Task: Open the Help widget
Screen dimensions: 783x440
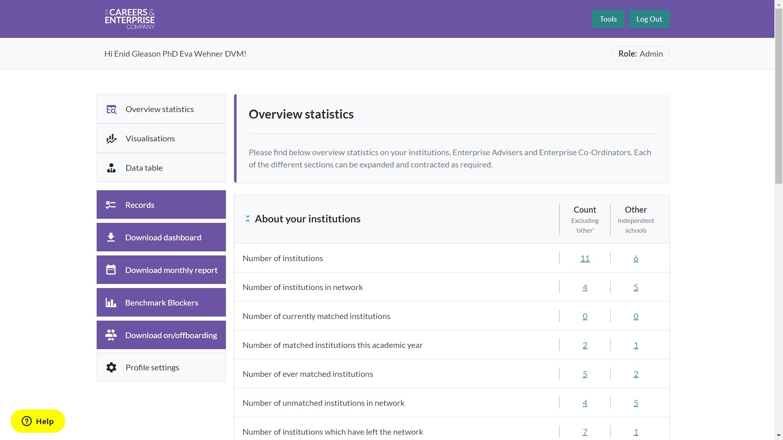Action: point(38,421)
